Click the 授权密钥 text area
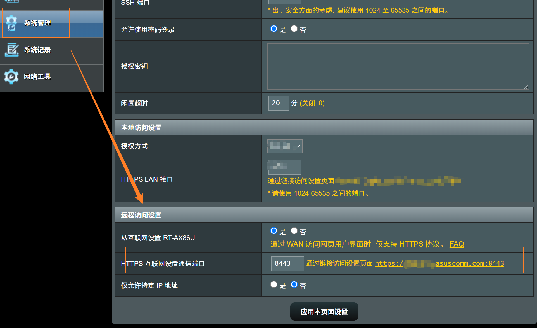Viewport: 537px width, 328px height. click(398, 66)
